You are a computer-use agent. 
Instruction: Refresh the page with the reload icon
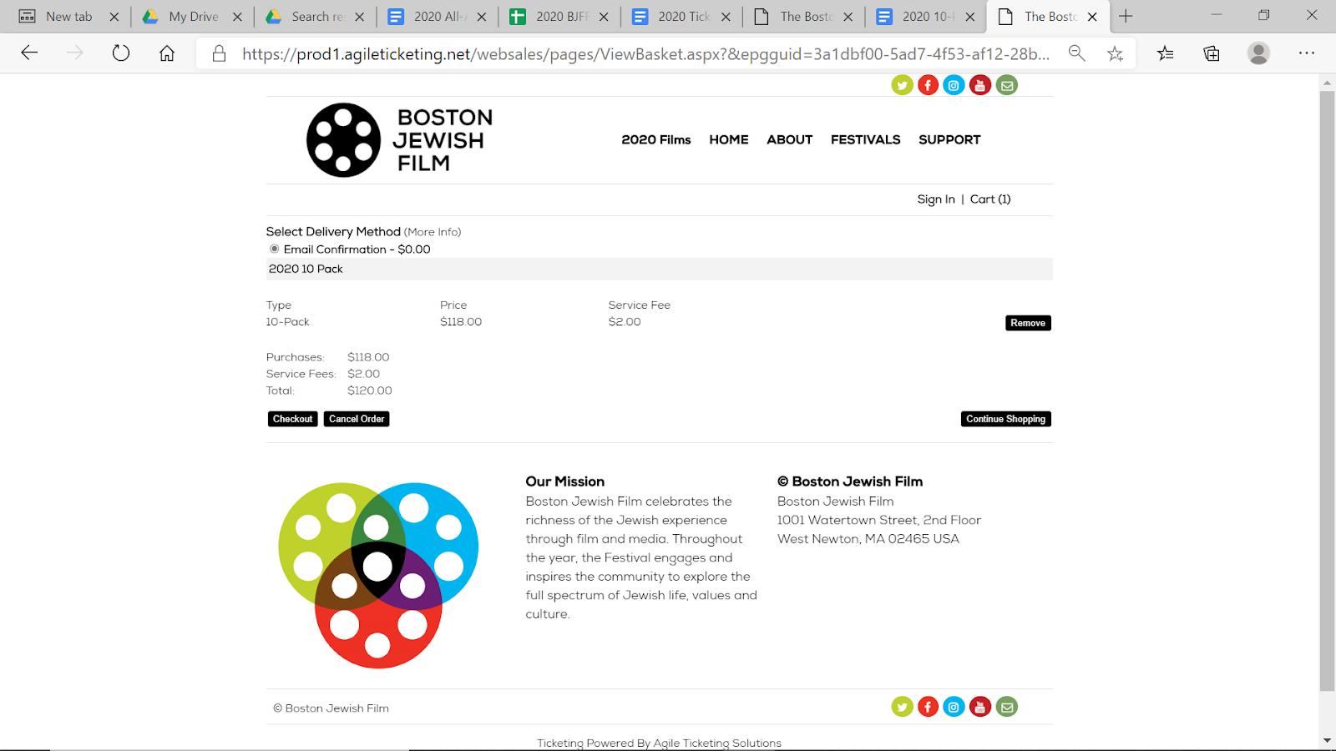tap(121, 53)
